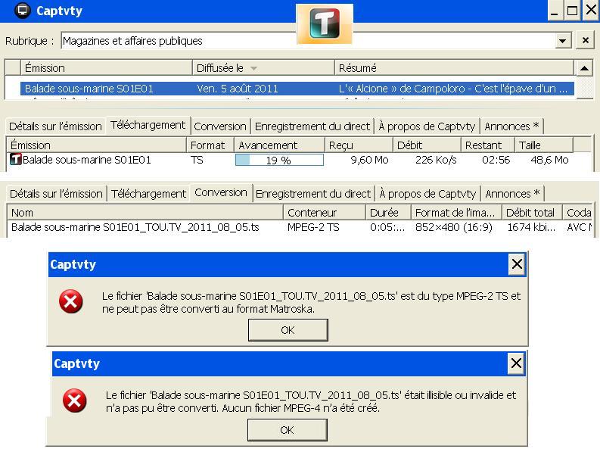Select the .ts file in the conversion list
Viewport: 600px width, 449px height.
(135, 227)
